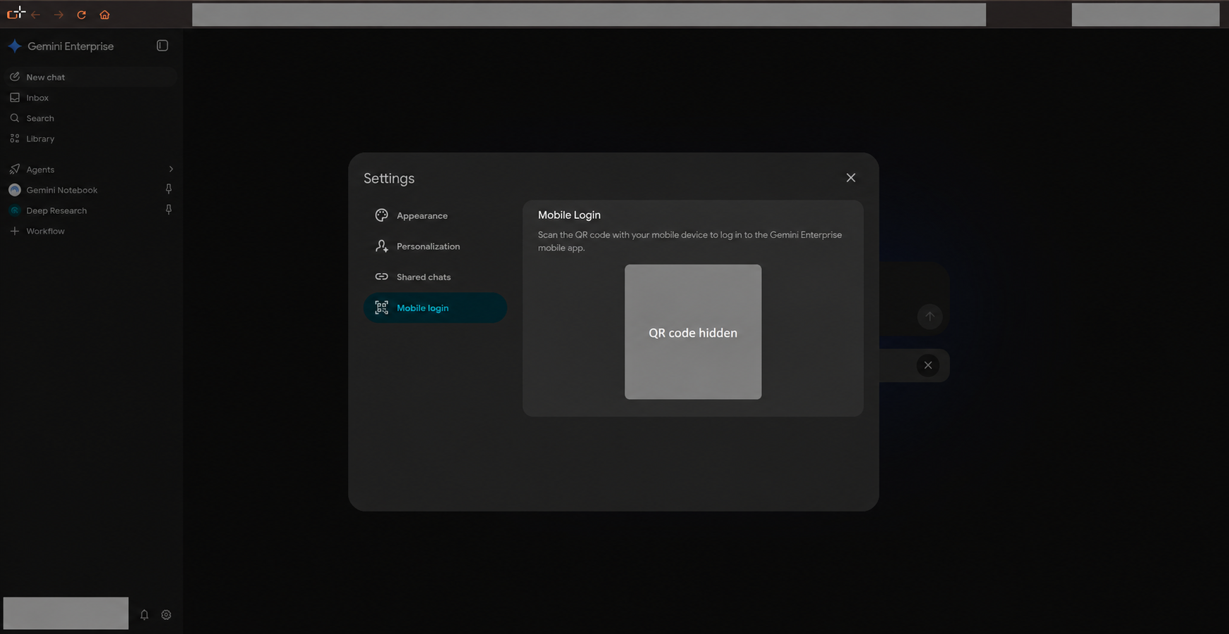Unpin Deep Research with pin icon
This screenshot has width=1229, height=634.
(168, 210)
